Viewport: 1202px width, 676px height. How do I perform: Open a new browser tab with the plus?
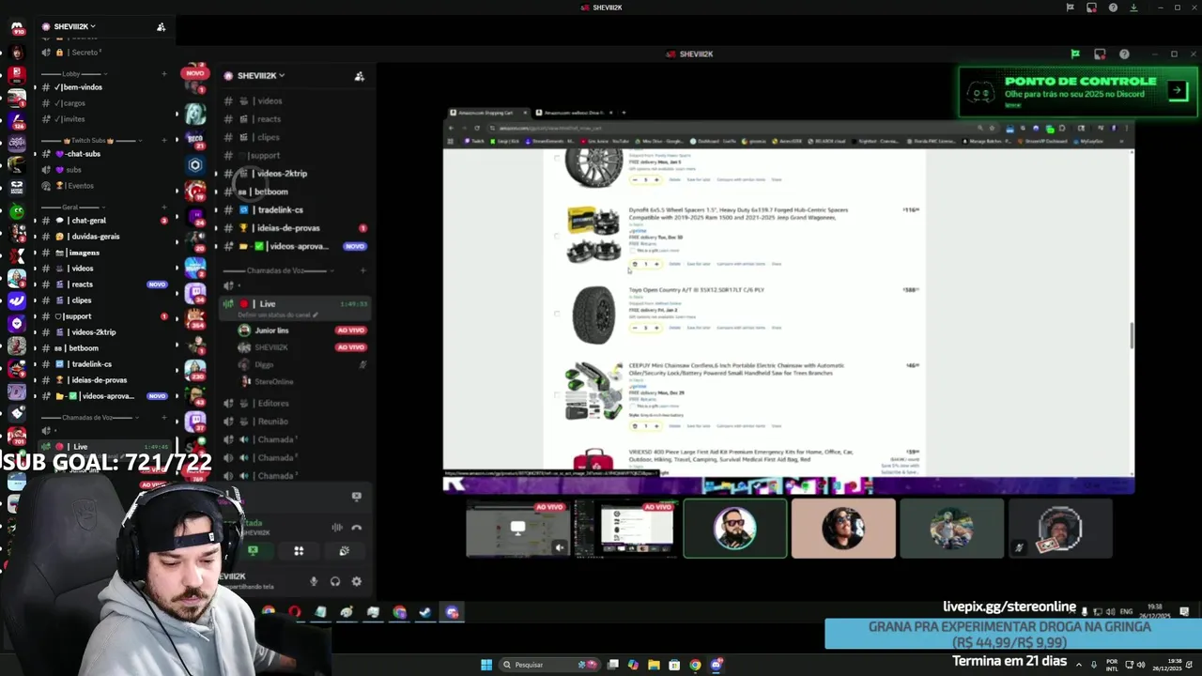(x=624, y=113)
